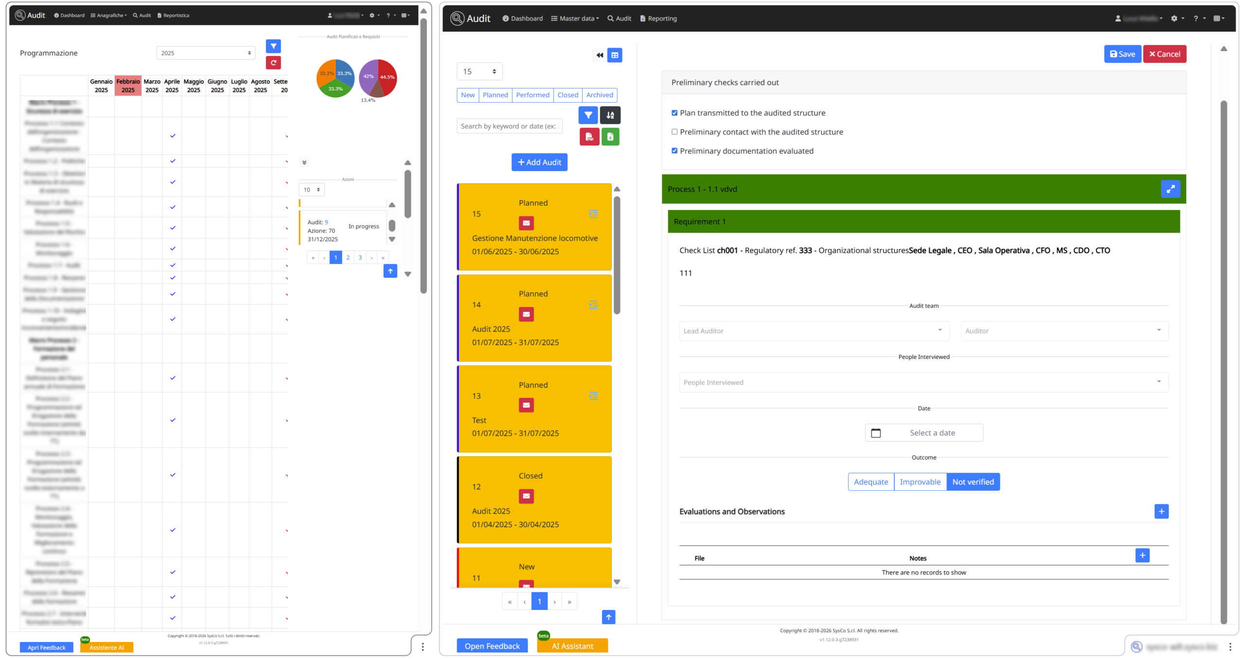1245x659 pixels.
Task: Check Preliminary contact with audited structure
Action: click(x=675, y=132)
